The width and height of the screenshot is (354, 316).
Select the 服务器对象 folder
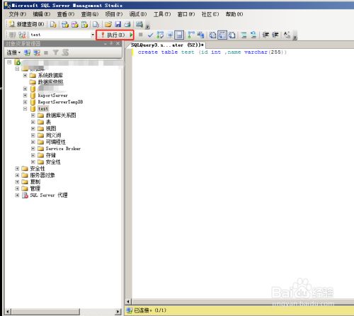point(42,175)
